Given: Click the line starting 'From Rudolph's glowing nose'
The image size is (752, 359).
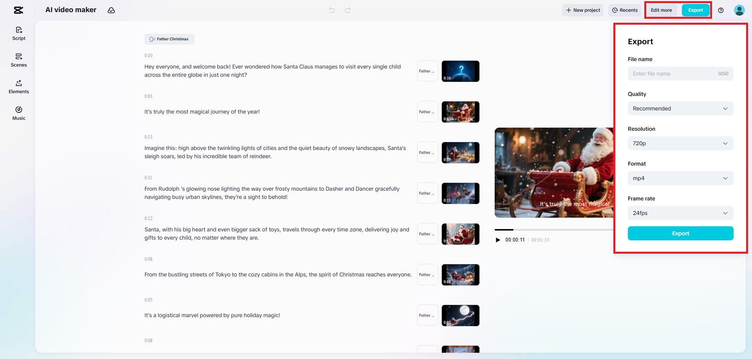Looking at the screenshot, I should 272,193.
